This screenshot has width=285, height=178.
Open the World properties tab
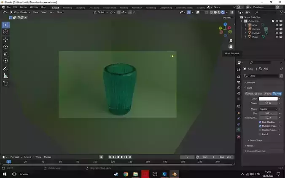pyautogui.click(x=239, y=99)
